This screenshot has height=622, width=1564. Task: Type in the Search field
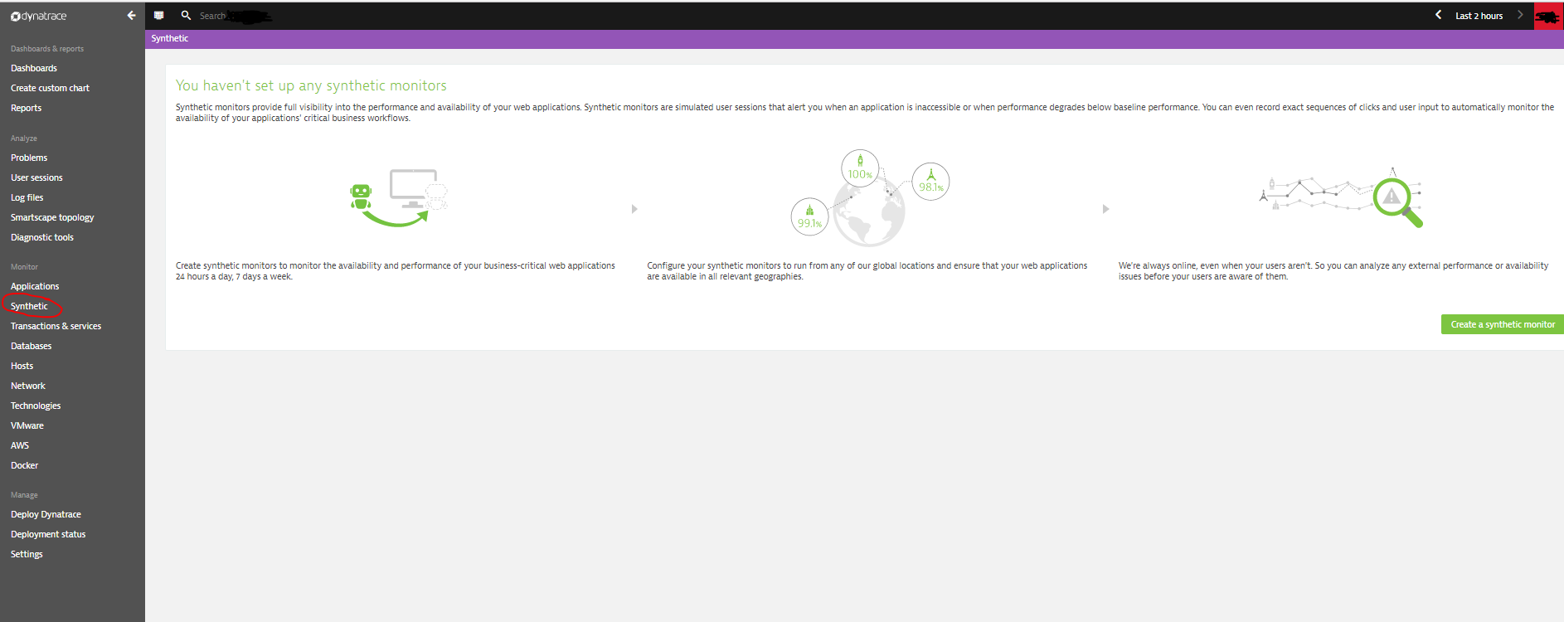pos(236,16)
